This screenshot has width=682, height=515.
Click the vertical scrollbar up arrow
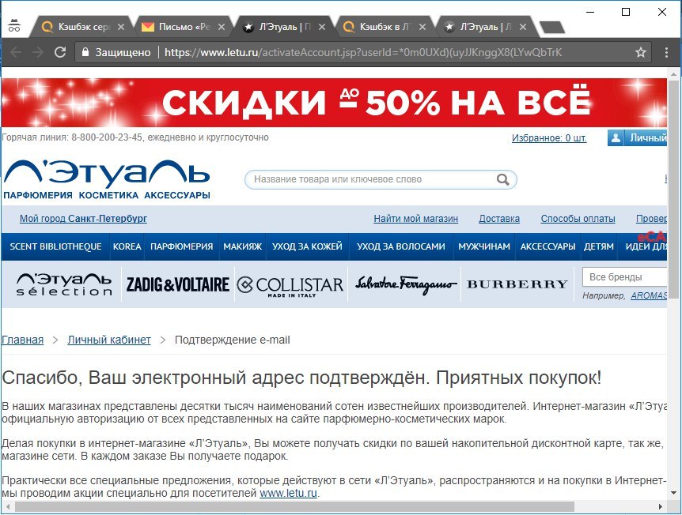point(674,74)
